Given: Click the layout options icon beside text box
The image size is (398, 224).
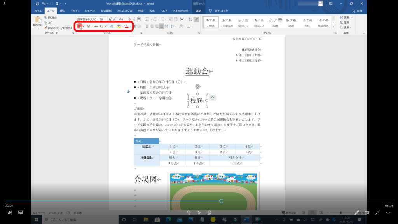Looking at the screenshot, I should point(213,97).
